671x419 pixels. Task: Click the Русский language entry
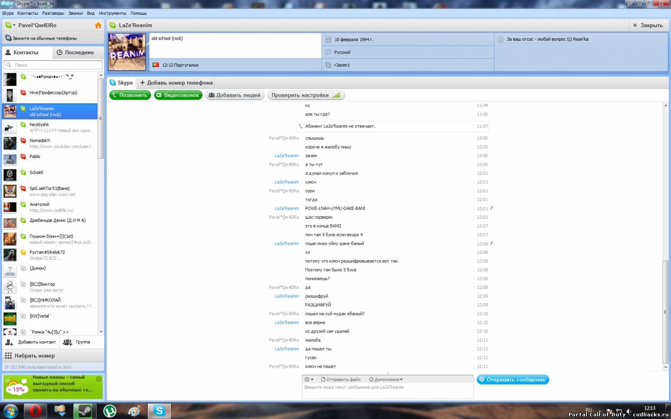click(x=408, y=52)
